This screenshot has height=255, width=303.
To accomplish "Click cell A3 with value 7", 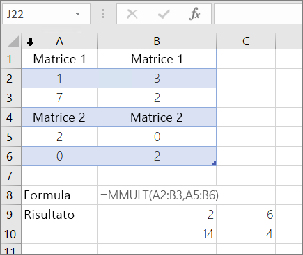I will (x=59, y=98).
